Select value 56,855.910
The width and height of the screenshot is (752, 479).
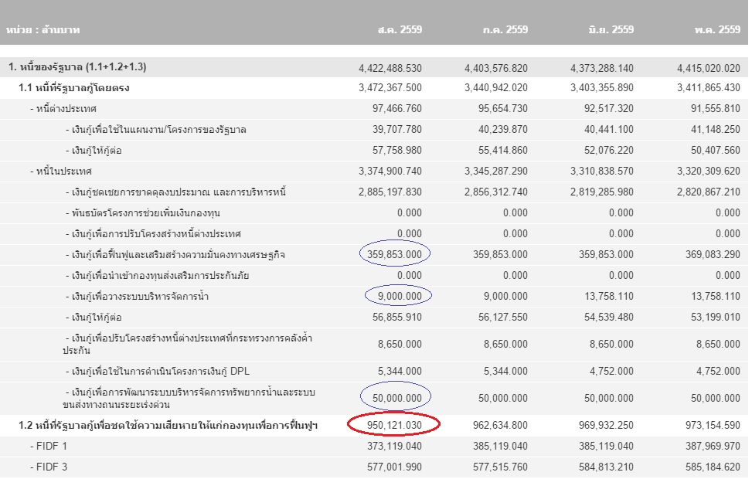click(x=396, y=317)
